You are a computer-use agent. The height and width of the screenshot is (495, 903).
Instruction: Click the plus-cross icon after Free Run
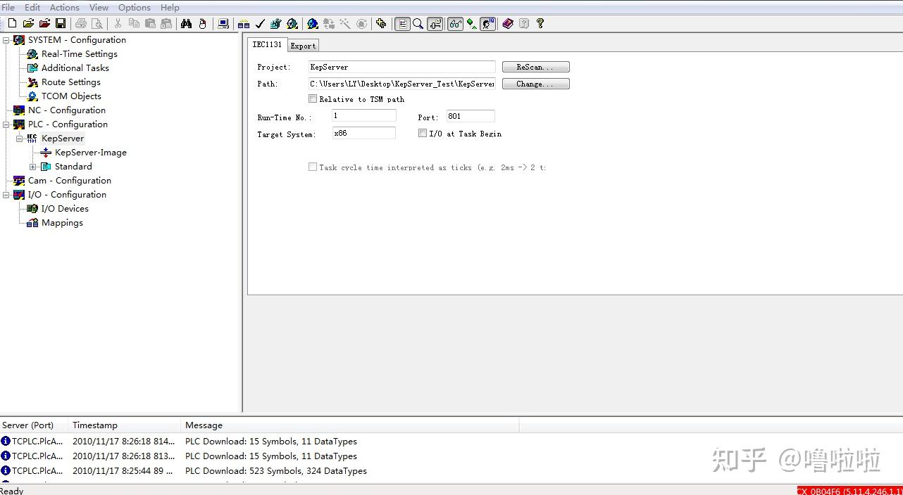pos(381,23)
